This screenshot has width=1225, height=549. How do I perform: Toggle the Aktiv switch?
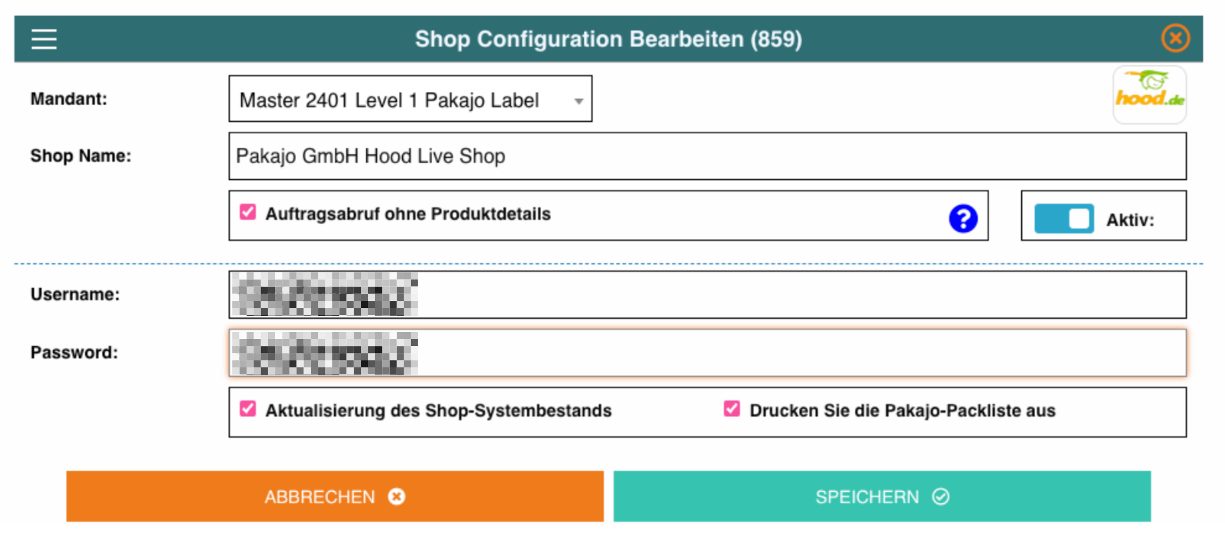[1064, 219]
